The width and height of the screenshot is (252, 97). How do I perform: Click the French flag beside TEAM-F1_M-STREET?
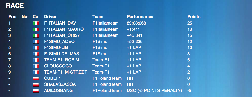coord(36,72)
